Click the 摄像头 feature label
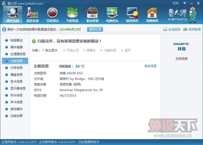This screenshot has width=203, height=145. pos(91,50)
